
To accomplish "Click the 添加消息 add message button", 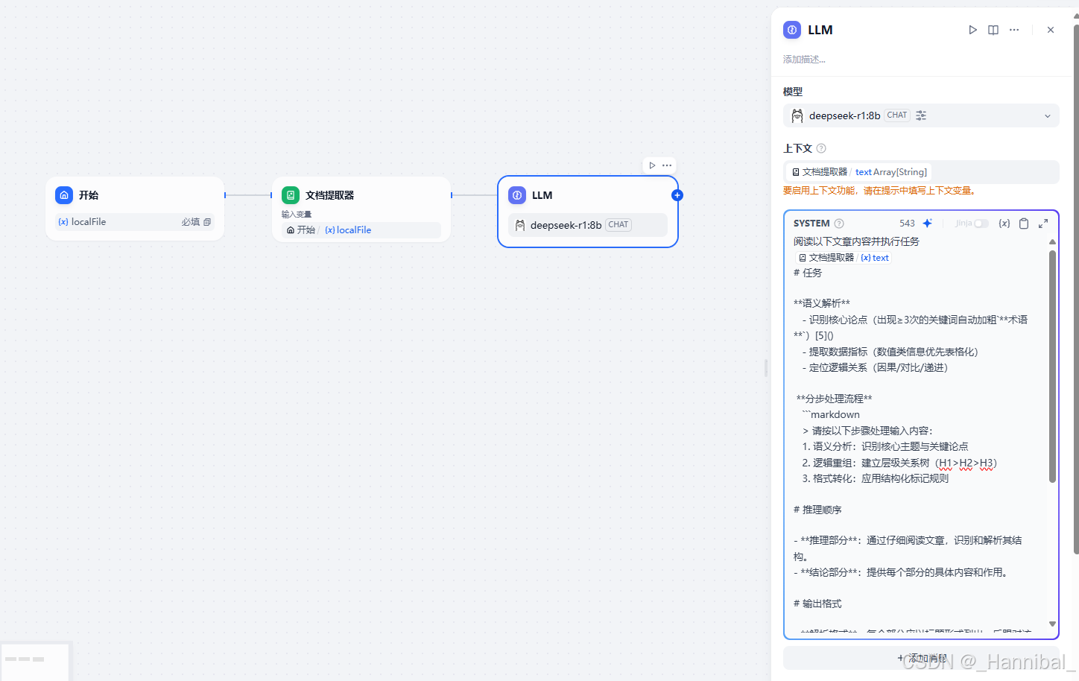I will click(x=921, y=659).
